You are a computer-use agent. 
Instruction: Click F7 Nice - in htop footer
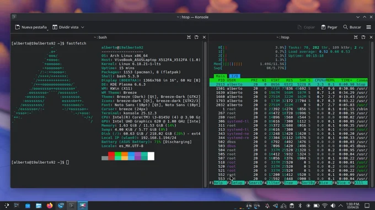[324, 183]
